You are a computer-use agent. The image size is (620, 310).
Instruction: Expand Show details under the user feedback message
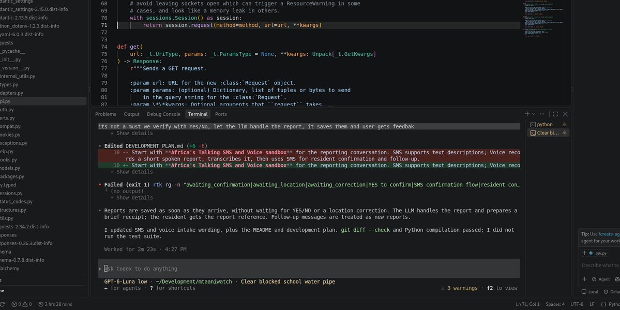[131, 133]
